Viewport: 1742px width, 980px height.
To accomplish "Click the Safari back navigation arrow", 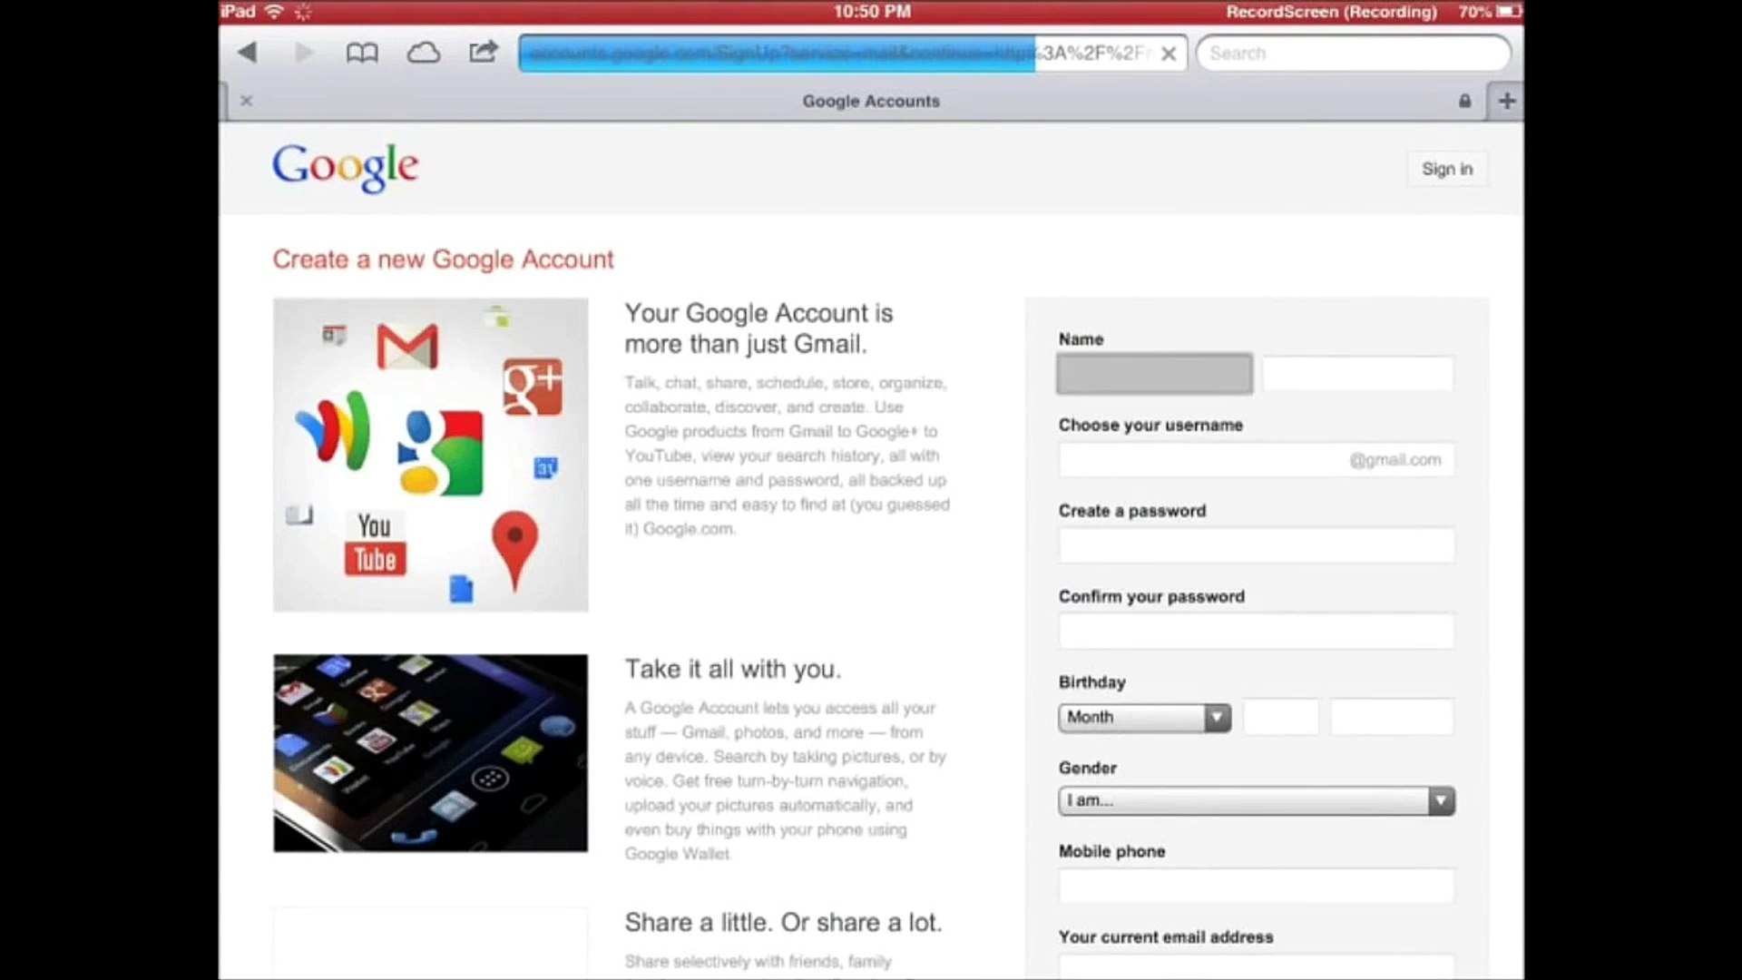I will pyautogui.click(x=248, y=53).
